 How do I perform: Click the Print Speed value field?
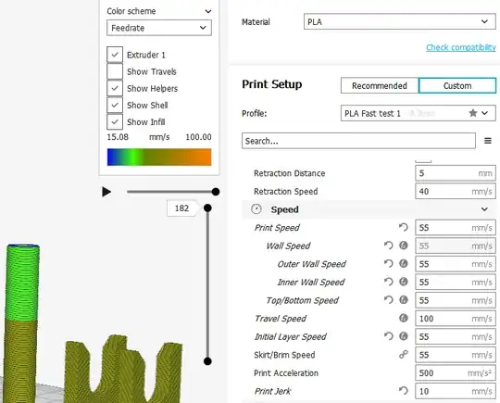coord(456,228)
